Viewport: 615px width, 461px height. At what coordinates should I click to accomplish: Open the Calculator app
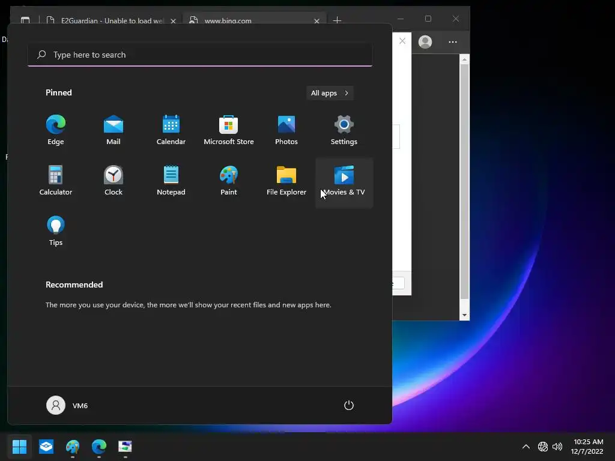pyautogui.click(x=56, y=181)
